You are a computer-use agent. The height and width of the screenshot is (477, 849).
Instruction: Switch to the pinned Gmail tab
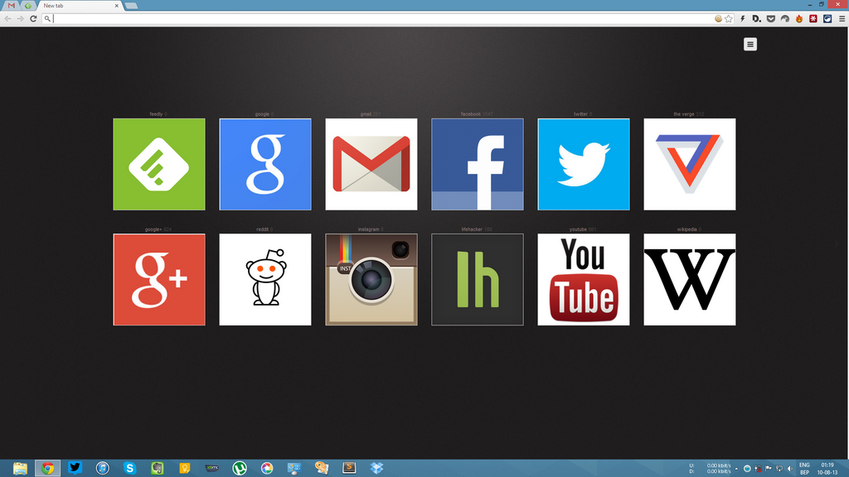point(11,6)
